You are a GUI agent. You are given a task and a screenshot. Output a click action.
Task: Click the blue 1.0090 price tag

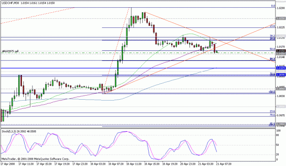pyautogui.click(x=281, y=75)
